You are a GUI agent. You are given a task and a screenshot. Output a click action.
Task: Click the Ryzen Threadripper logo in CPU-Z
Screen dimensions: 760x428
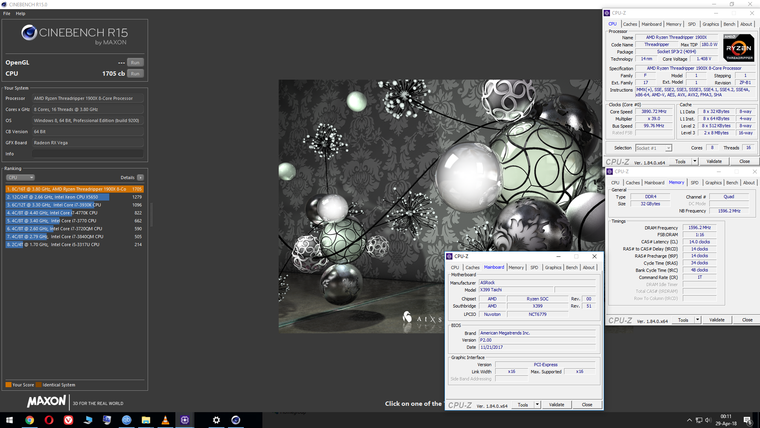pyautogui.click(x=739, y=48)
